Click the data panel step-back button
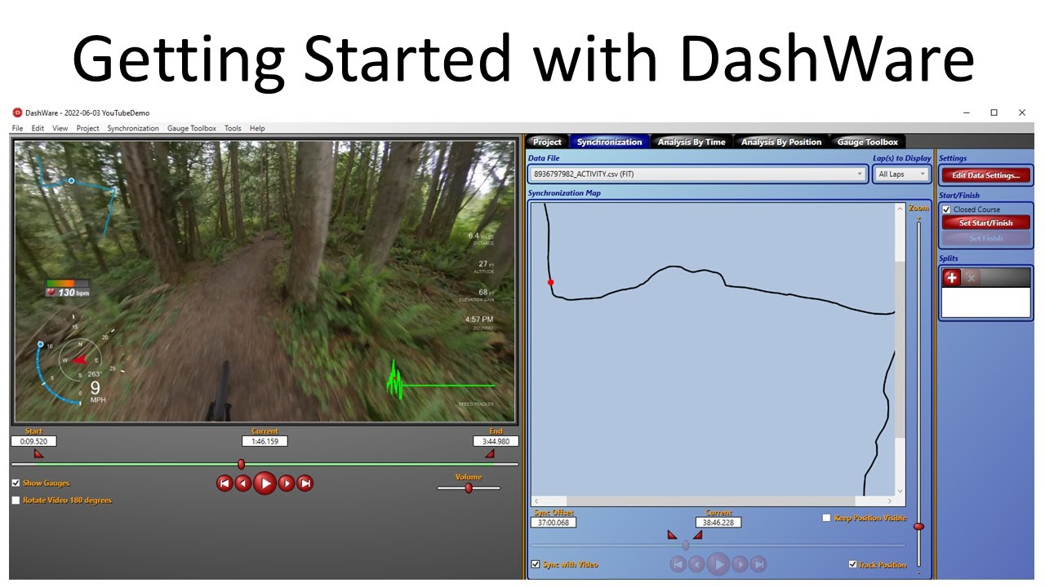The width and height of the screenshot is (1045, 587). pyautogui.click(x=696, y=563)
